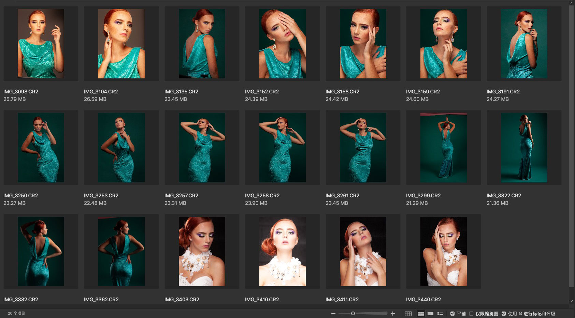The width and height of the screenshot is (575, 318).
Task: Toggle the 平铺 checkbox
Action: click(452, 314)
